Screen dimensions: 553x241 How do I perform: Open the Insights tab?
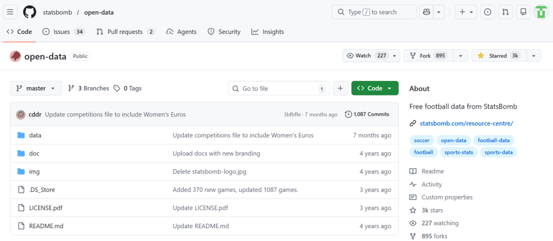267,32
